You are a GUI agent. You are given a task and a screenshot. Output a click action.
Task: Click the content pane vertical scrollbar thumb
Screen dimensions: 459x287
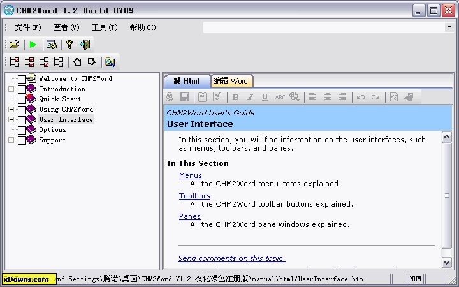point(446,195)
